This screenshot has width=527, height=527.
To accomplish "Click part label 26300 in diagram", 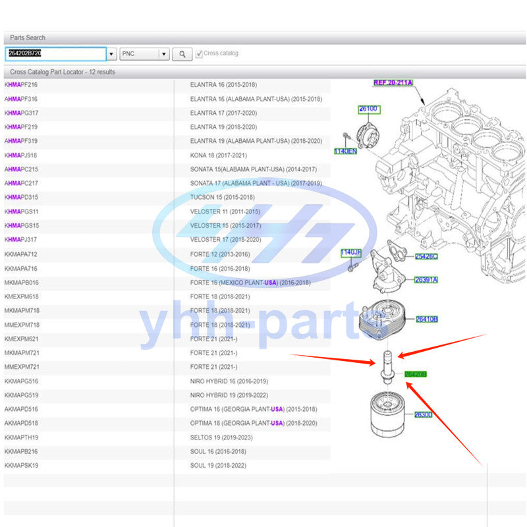I will (x=423, y=414).
